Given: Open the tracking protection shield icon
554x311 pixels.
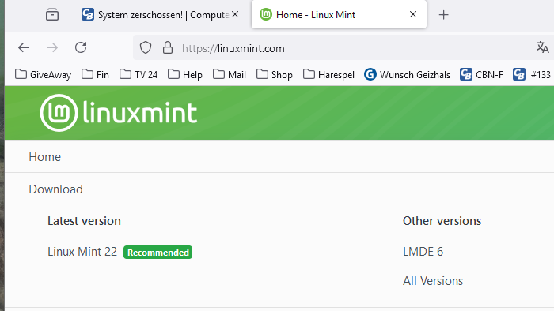Looking at the screenshot, I should point(145,47).
